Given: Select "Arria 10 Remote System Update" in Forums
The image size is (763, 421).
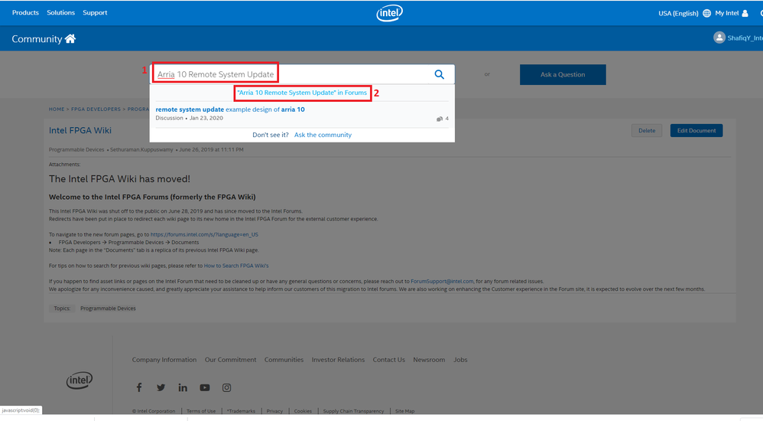Looking at the screenshot, I should pos(302,93).
